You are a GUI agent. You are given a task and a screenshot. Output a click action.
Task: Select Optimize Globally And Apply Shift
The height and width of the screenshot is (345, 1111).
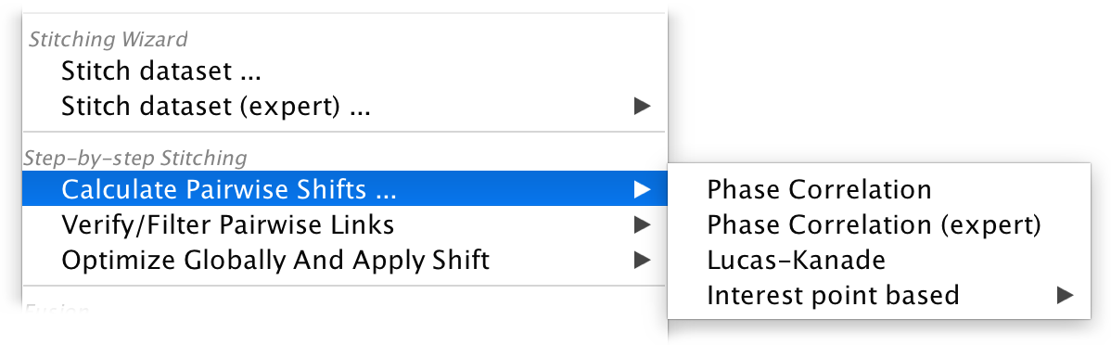point(344,260)
